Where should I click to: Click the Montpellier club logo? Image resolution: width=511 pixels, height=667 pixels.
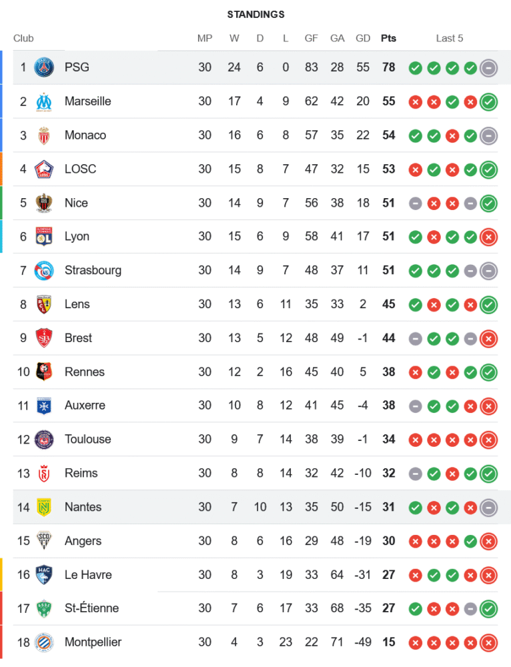coord(44,642)
